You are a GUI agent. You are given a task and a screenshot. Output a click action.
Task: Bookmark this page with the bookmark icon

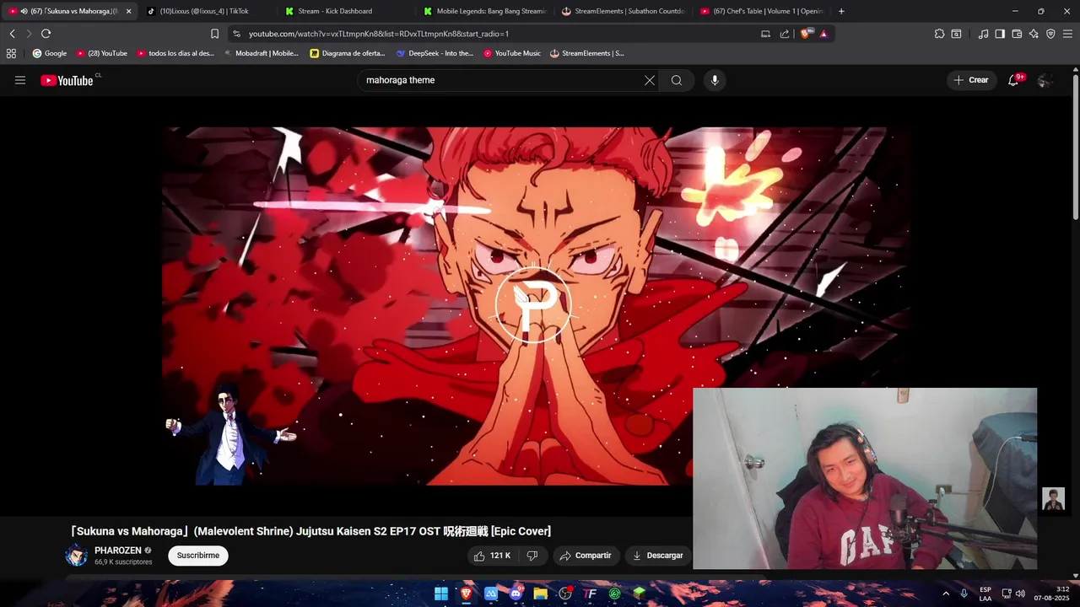tap(214, 34)
